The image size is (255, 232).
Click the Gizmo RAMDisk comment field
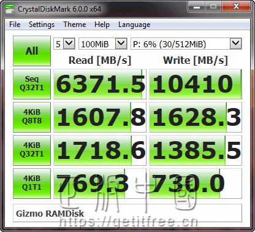(x=128, y=213)
